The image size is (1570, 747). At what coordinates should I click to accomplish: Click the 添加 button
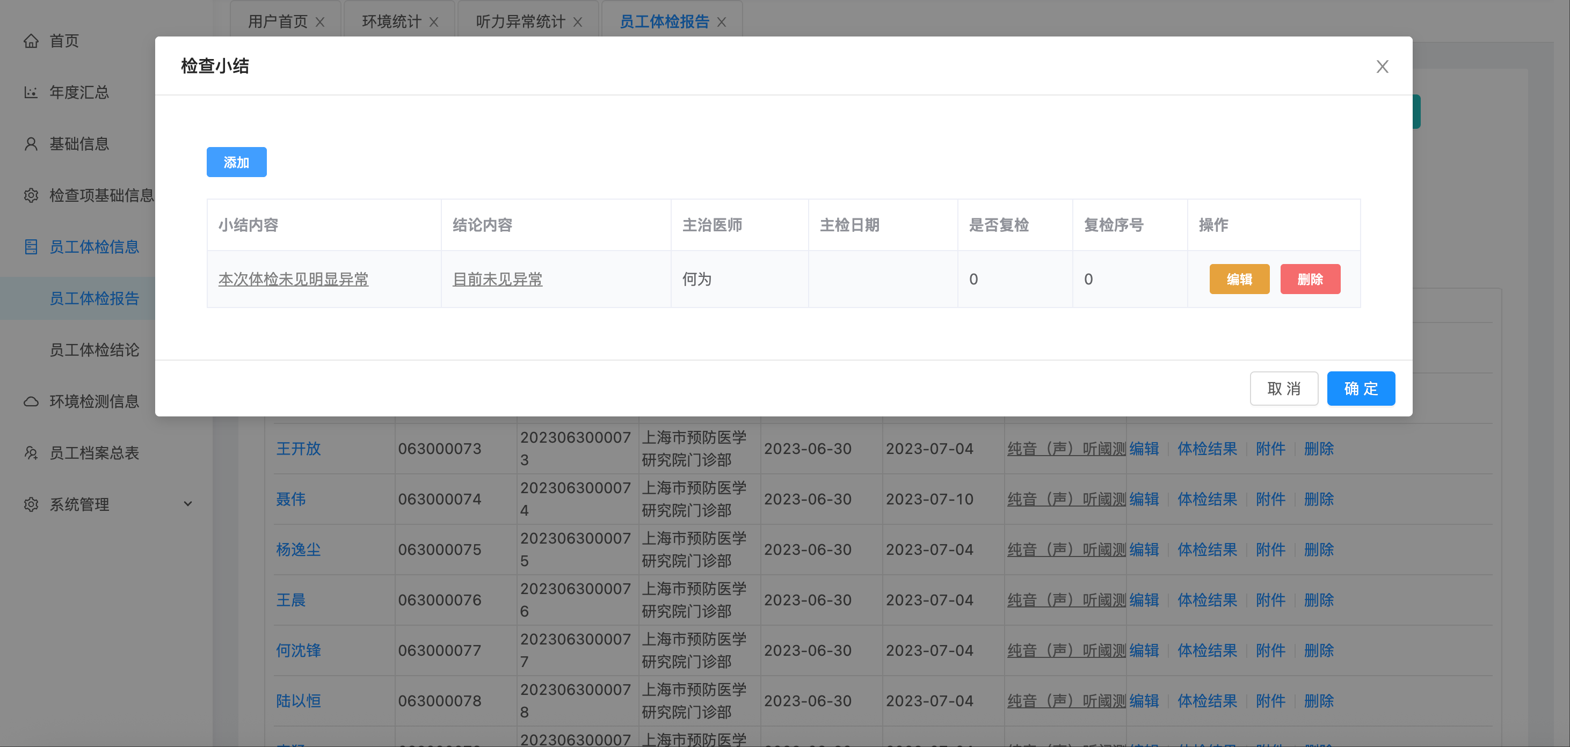pyautogui.click(x=236, y=162)
